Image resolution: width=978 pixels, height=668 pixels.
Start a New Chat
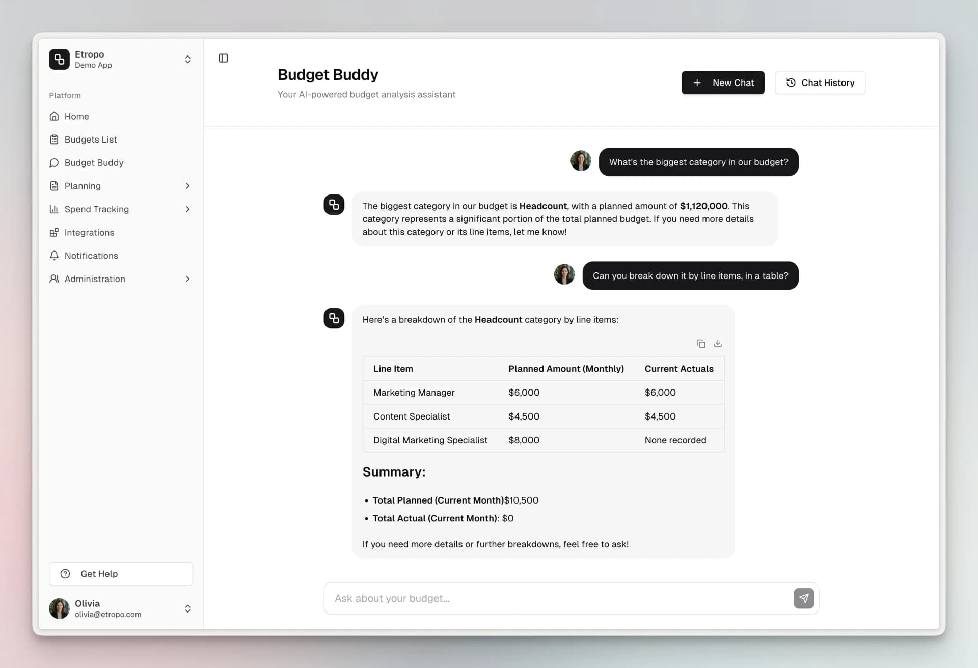pos(723,82)
